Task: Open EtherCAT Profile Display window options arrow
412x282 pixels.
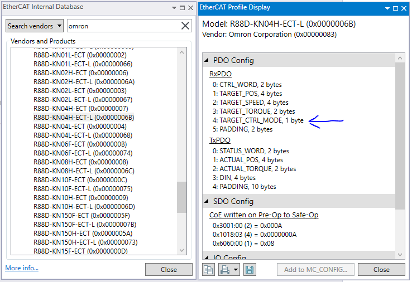Action: coord(387,8)
